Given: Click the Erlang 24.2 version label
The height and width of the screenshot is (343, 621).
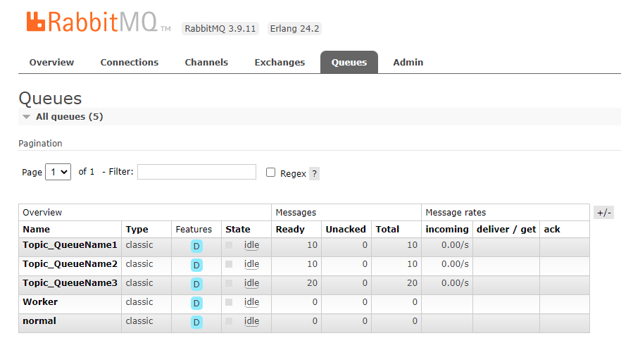Looking at the screenshot, I should click(x=294, y=28).
